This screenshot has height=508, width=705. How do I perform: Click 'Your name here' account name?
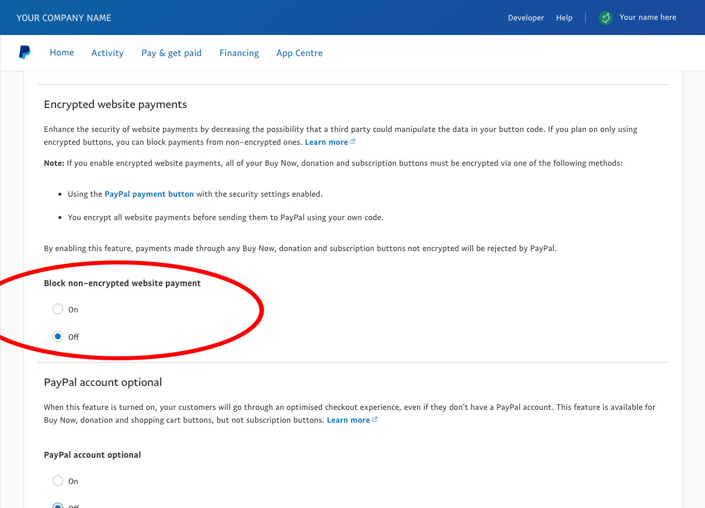click(648, 18)
